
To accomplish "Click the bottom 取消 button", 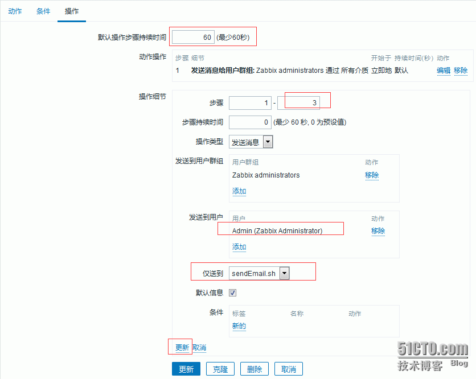I will click(x=289, y=369).
